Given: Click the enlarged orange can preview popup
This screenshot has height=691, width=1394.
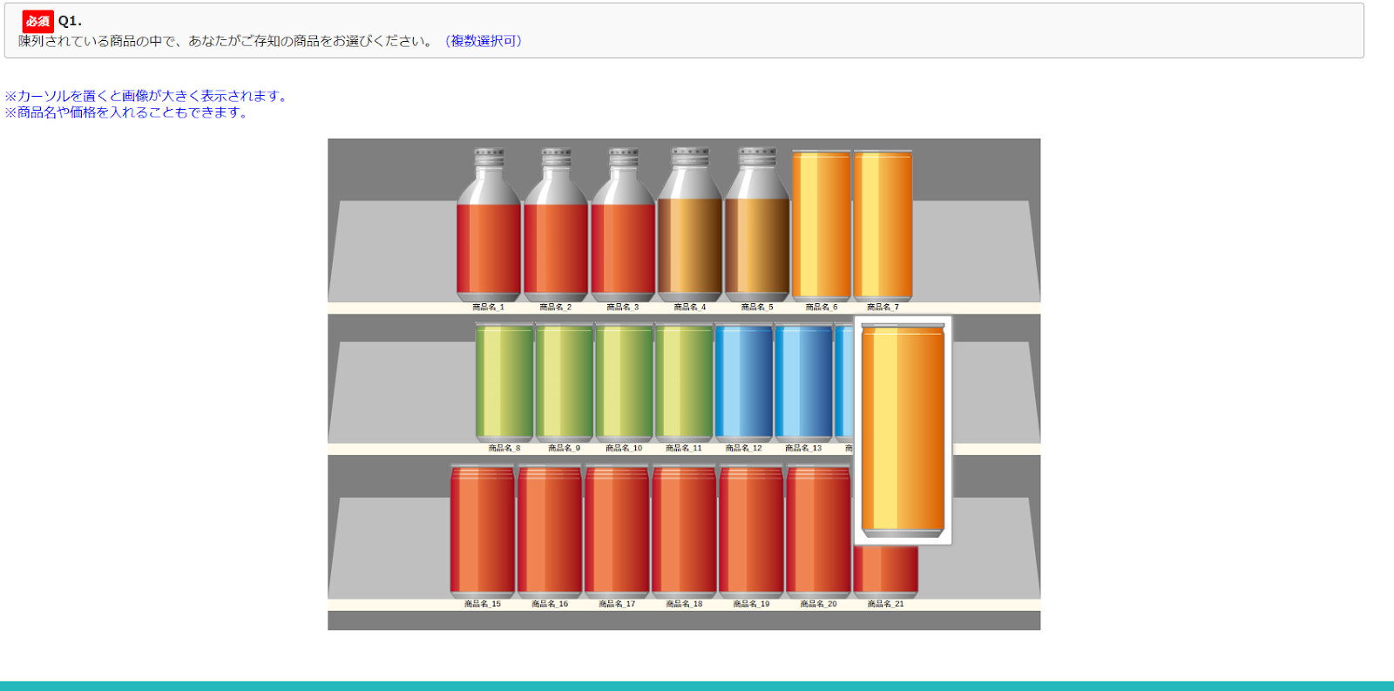Looking at the screenshot, I should (903, 430).
